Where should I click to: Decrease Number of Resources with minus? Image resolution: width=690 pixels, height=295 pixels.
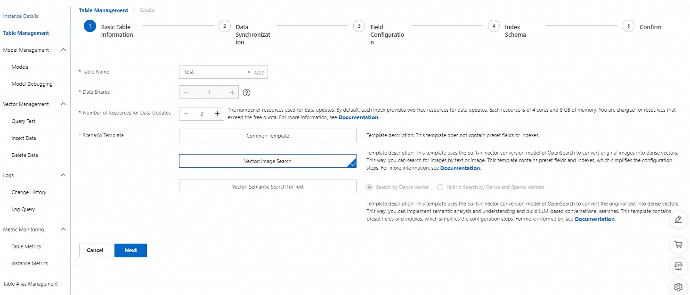186,114
